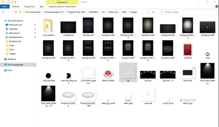
Task: Click the Properties checkmark quick-access icon
Action: click(8, 2)
